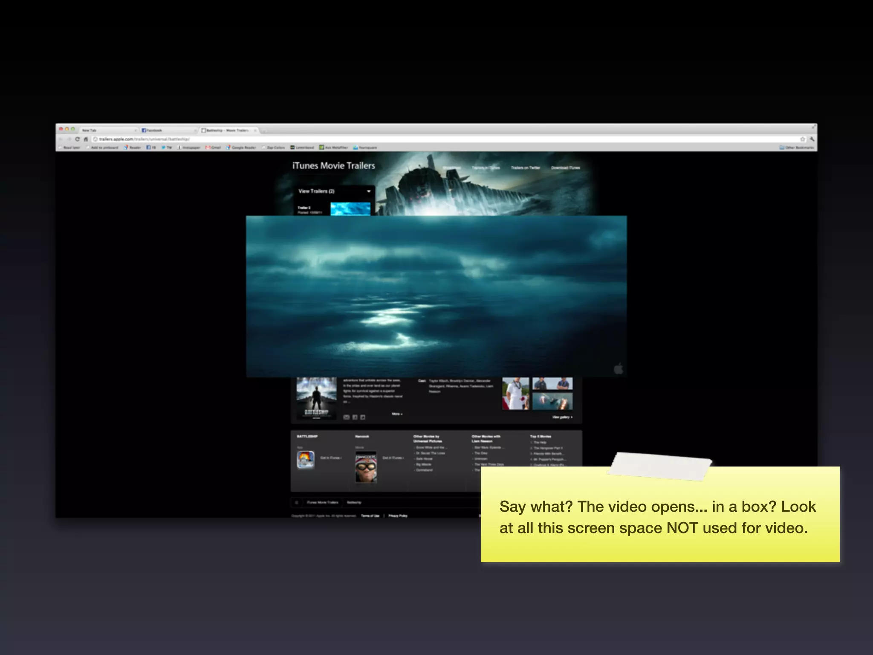Open the Zap Colors bookmark
This screenshot has height=655, width=873.
click(273, 148)
